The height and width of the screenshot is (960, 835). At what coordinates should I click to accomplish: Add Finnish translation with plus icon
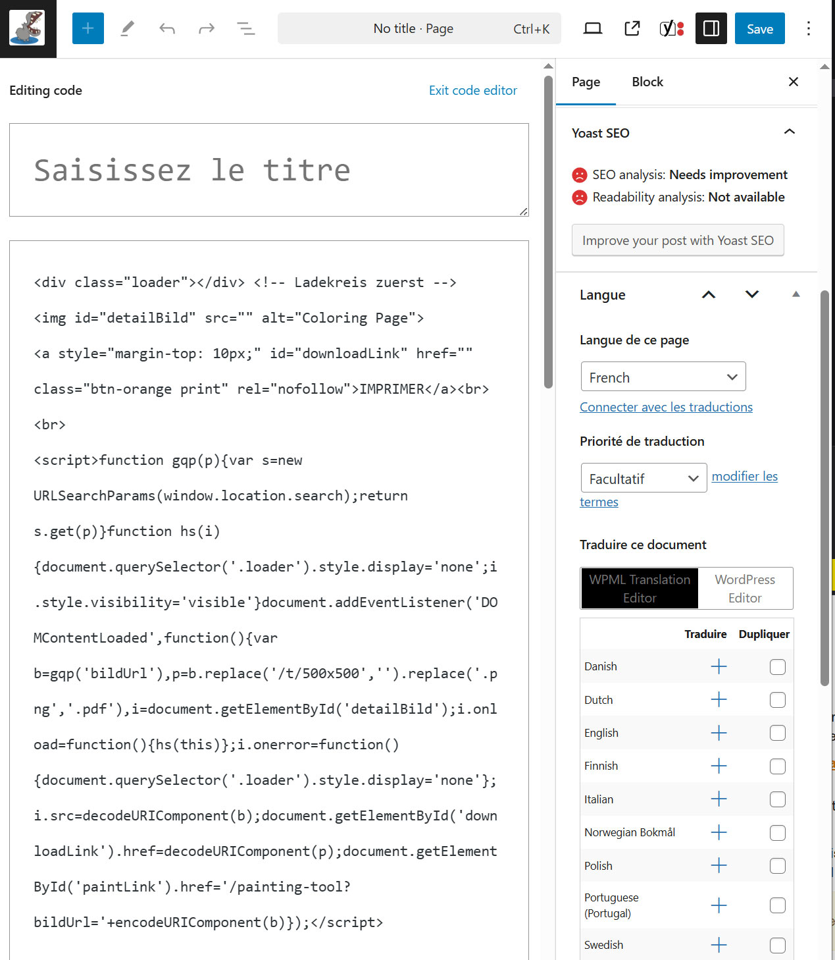pyautogui.click(x=719, y=766)
